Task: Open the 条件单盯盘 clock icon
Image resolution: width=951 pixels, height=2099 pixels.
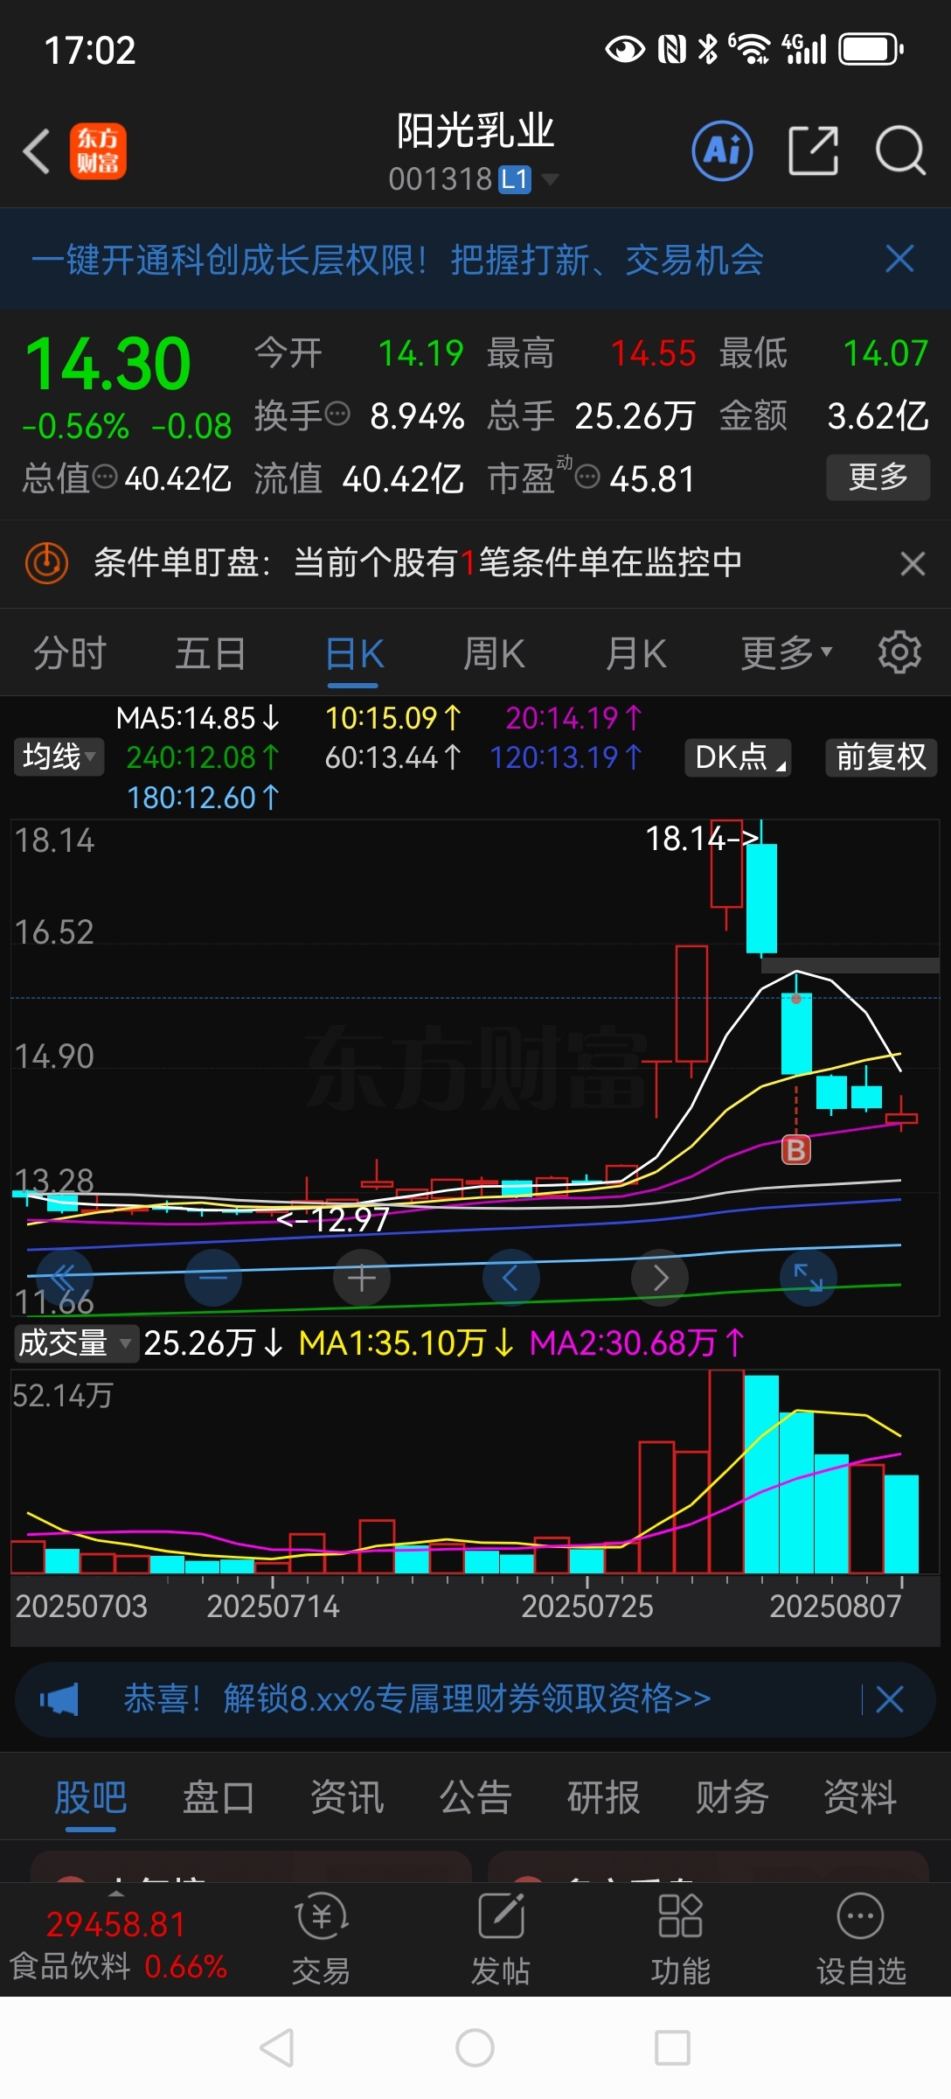Action: 46,562
